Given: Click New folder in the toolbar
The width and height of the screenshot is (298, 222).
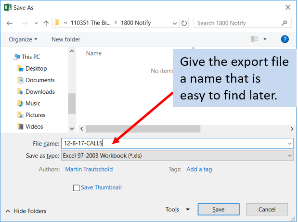Looking at the screenshot, I should 66,39.
